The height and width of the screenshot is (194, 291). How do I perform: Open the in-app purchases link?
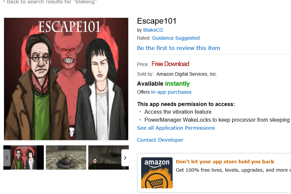(x=171, y=92)
